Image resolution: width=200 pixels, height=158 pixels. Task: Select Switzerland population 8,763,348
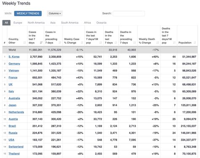[x=190, y=147]
